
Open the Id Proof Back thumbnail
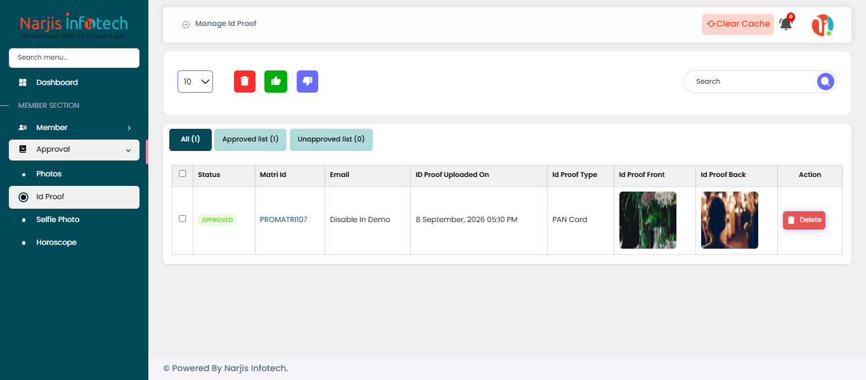730,220
